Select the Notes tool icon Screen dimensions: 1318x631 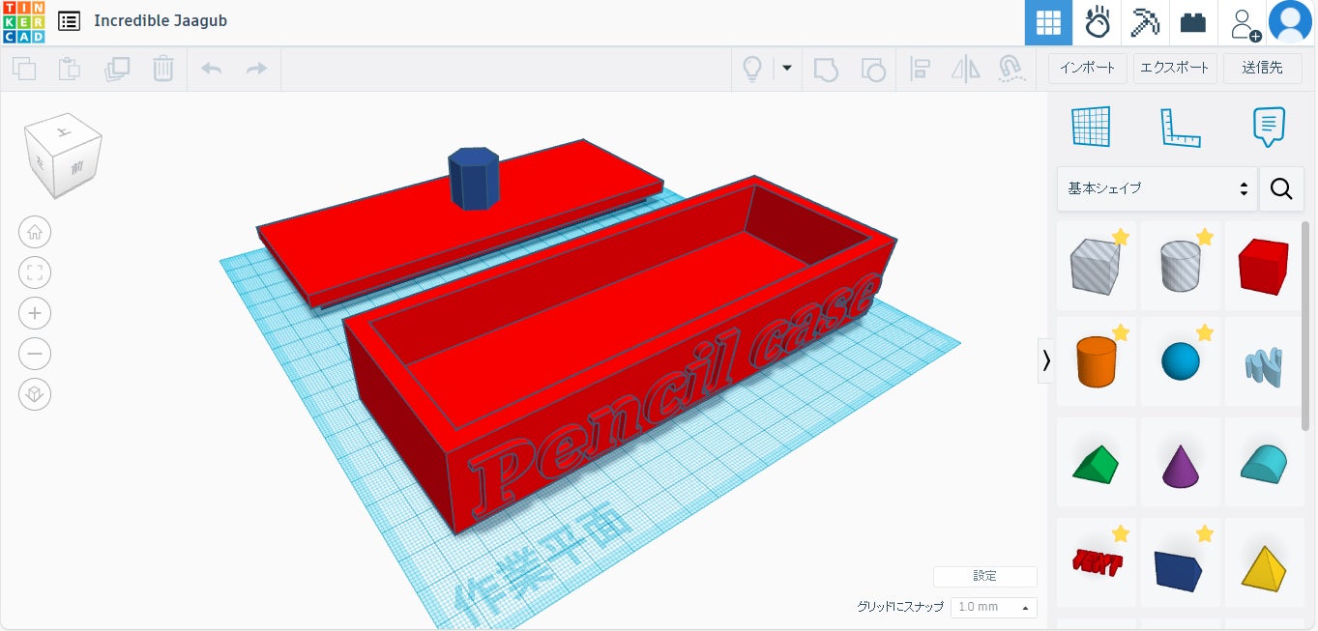(x=1269, y=127)
